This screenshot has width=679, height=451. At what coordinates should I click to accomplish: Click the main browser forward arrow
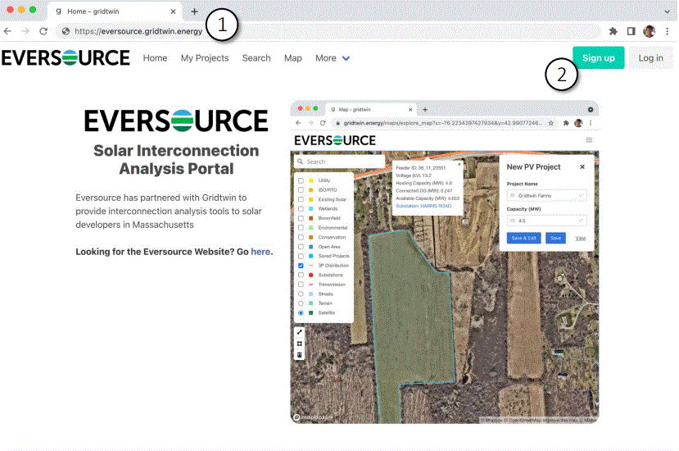point(25,31)
